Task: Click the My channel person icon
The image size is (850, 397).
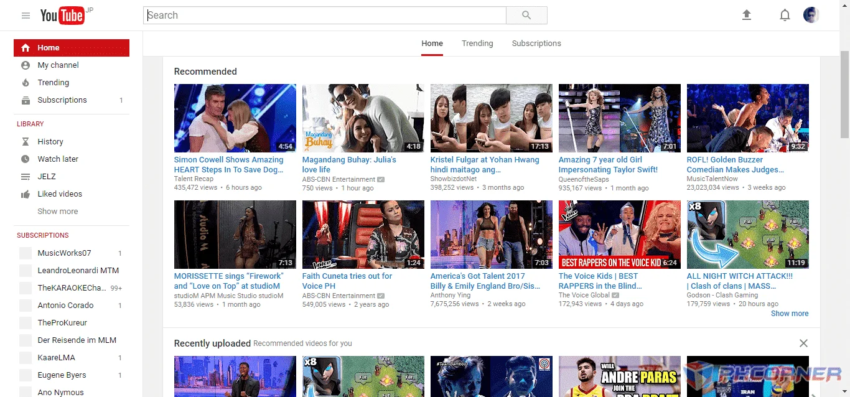Action: (x=26, y=65)
